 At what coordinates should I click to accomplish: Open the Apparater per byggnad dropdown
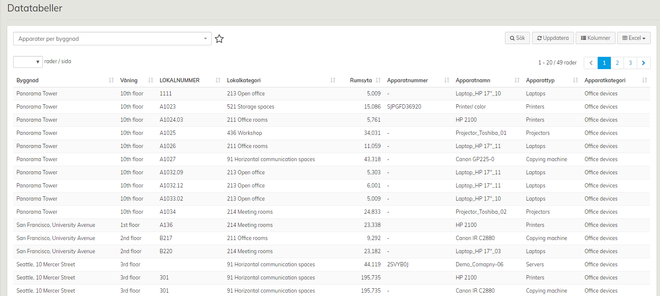(x=112, y=39)
